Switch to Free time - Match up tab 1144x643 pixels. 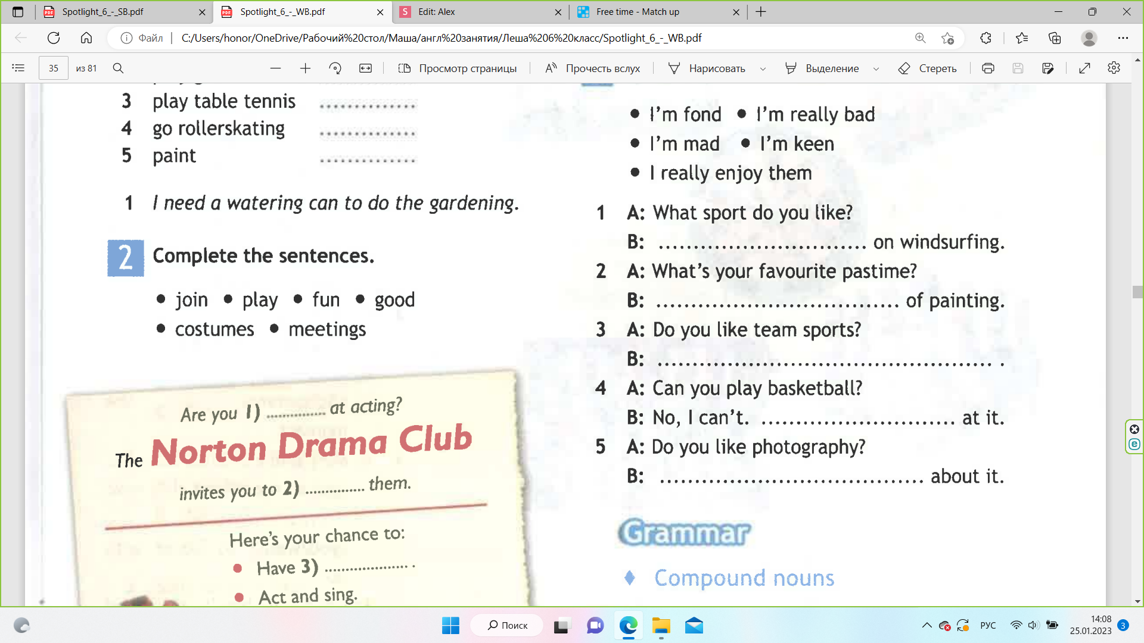pyautogui.click(x=638, y=12)
